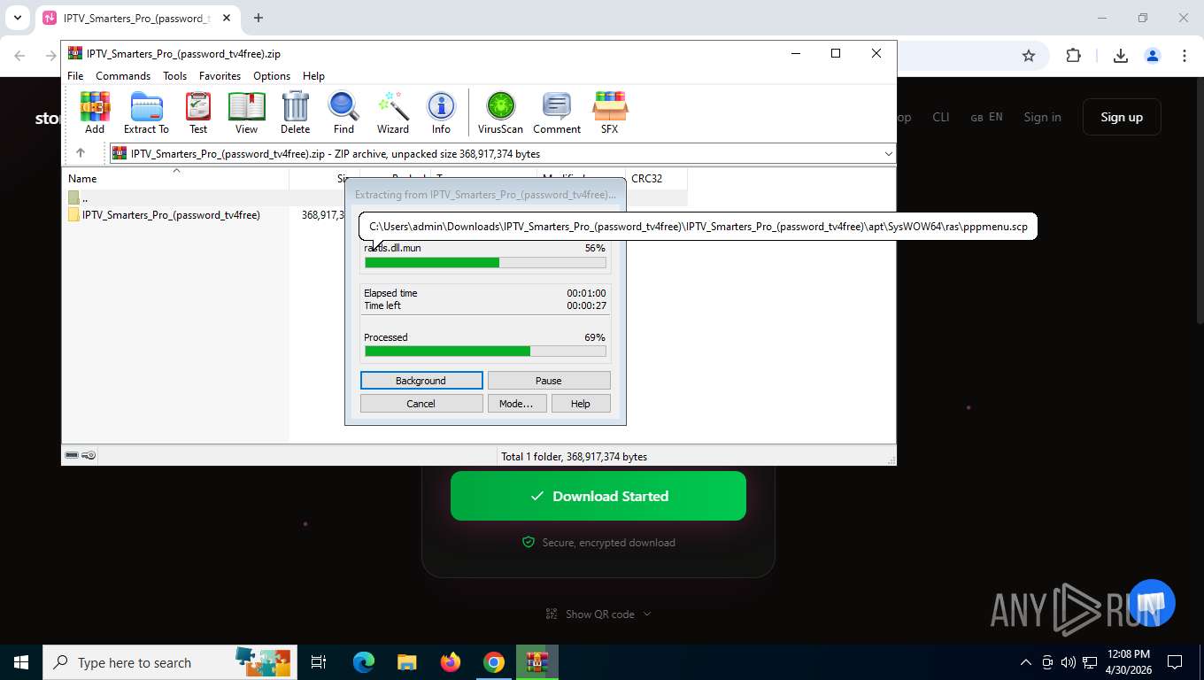Open the GB EN language selector
This screenshot has width=1204, height=680.
pyautogui.click(x=986, y=117)
